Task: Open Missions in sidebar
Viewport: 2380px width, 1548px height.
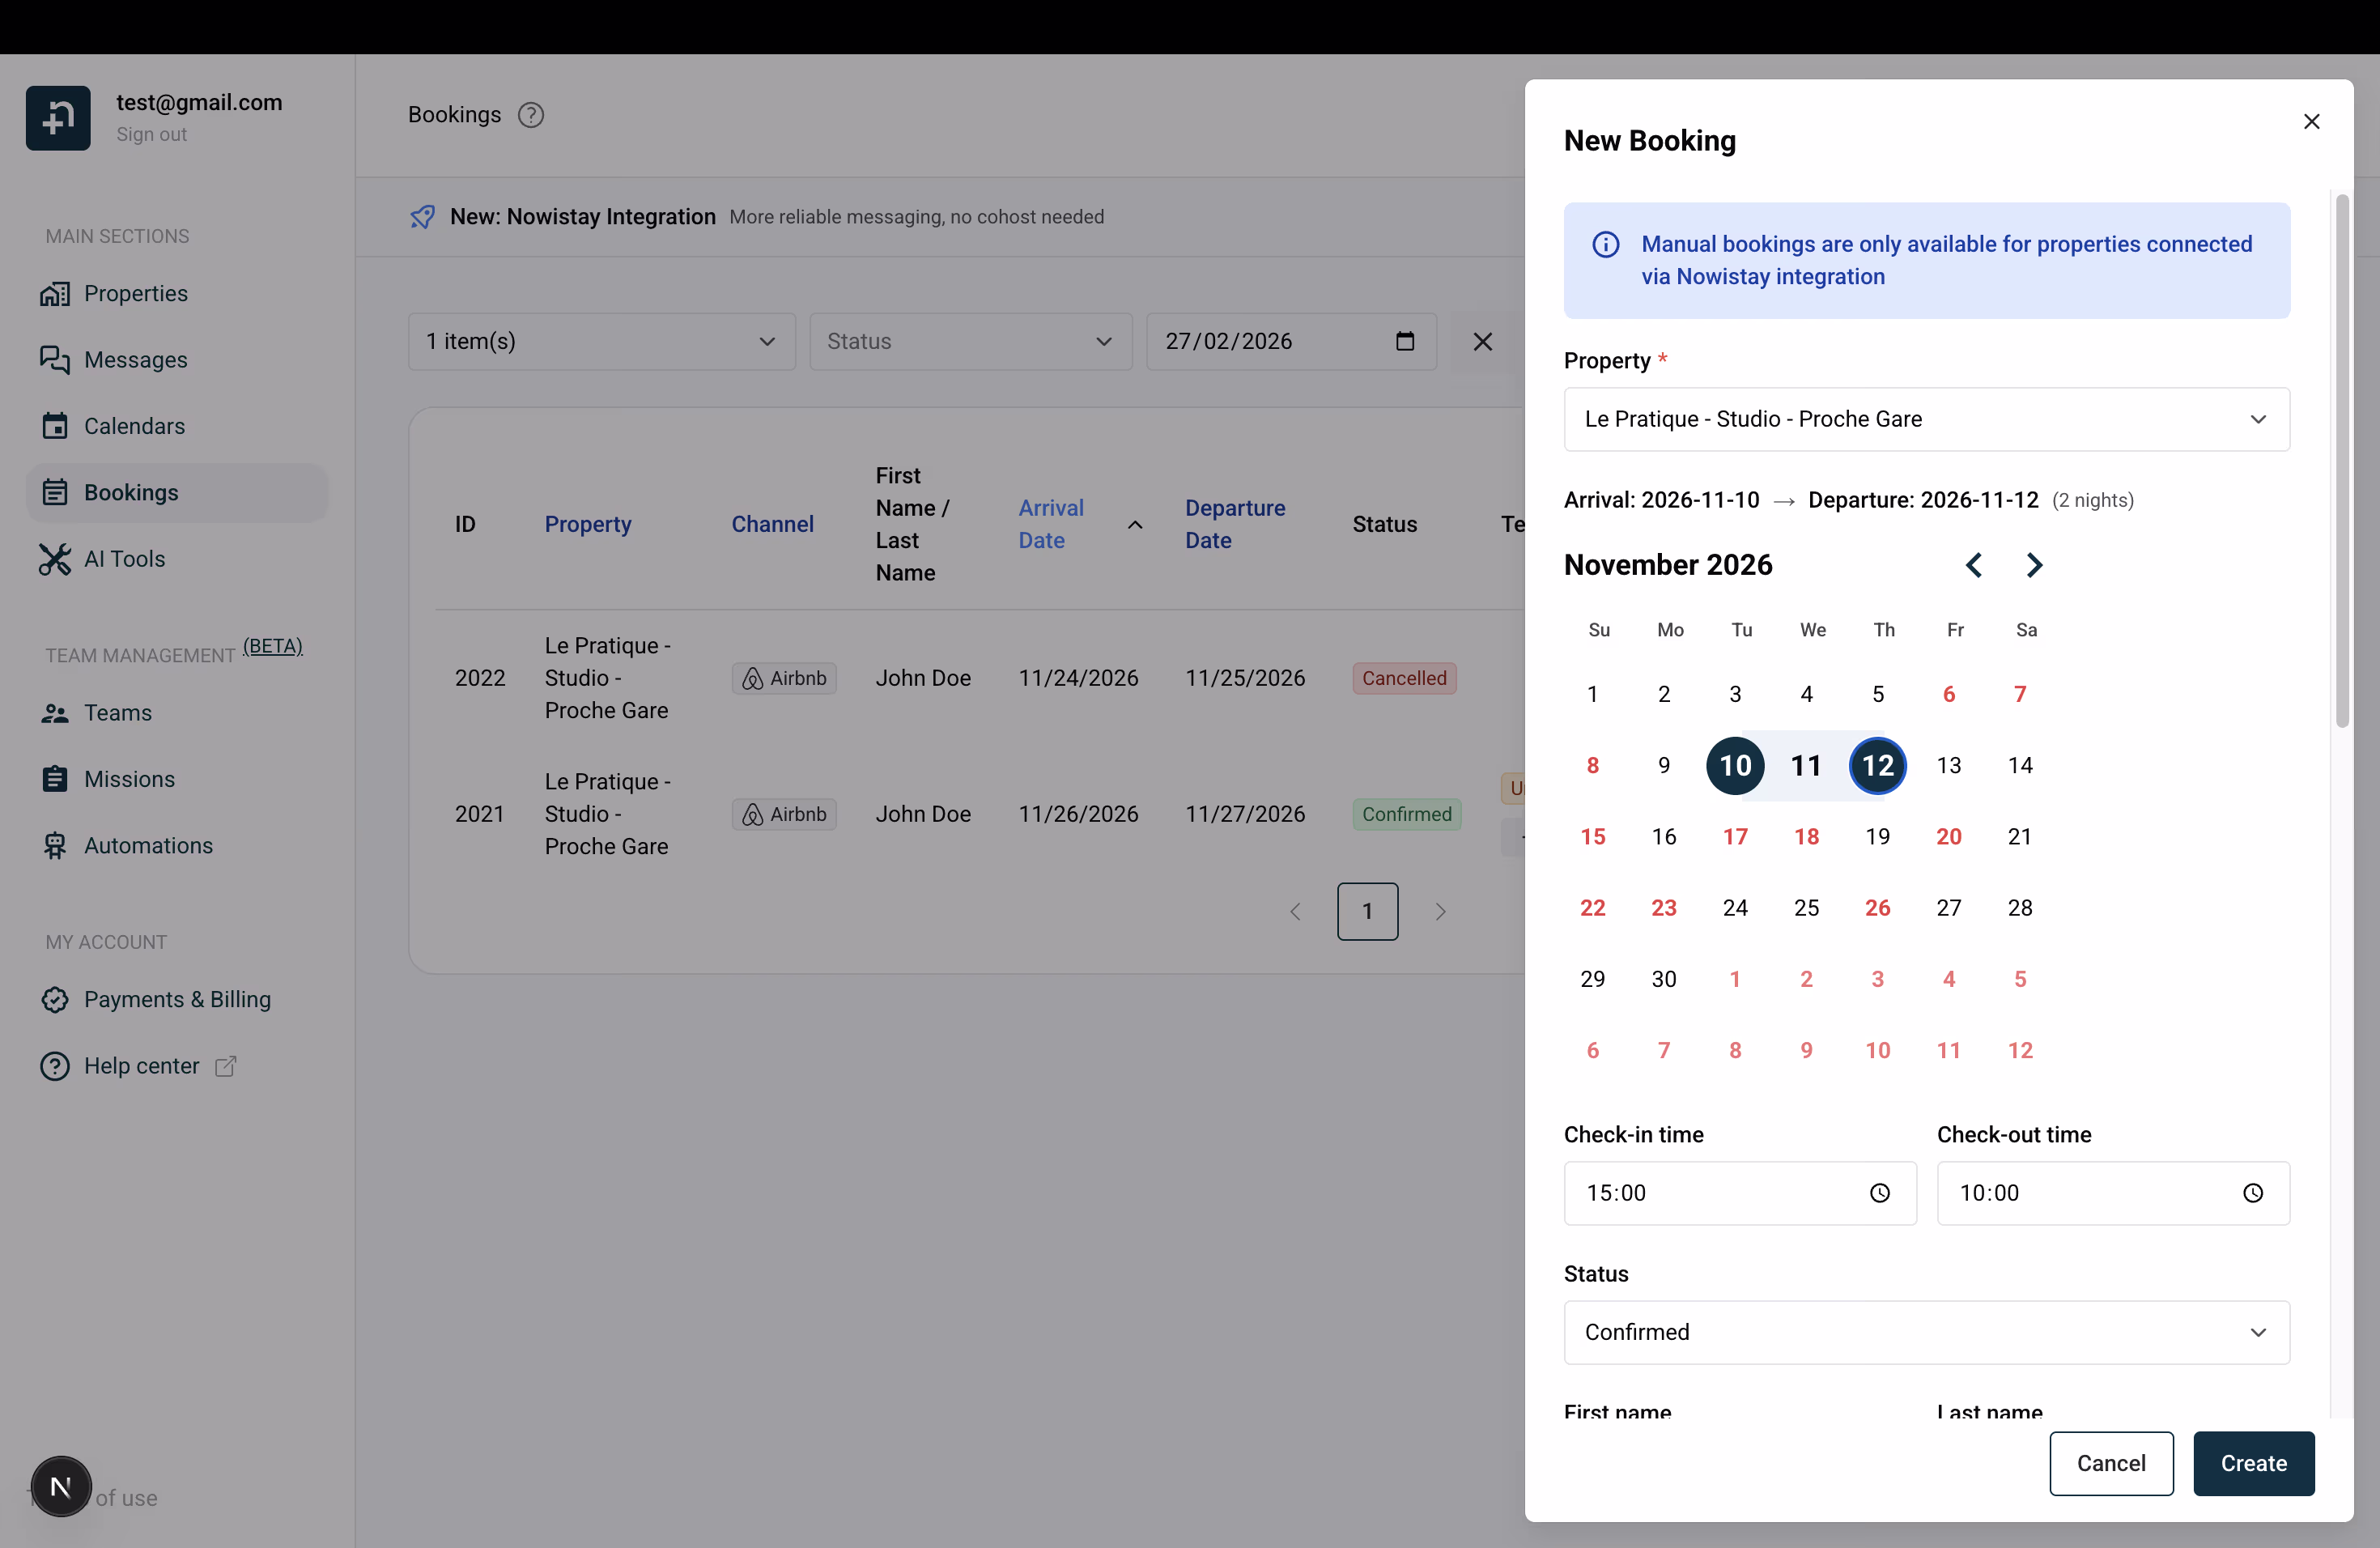Action: point(177,780)
